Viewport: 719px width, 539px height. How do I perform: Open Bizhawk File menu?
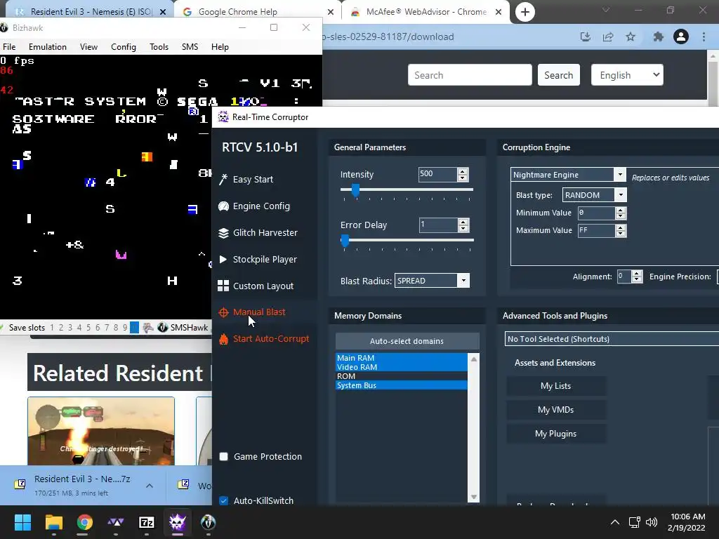coord(9,47)
